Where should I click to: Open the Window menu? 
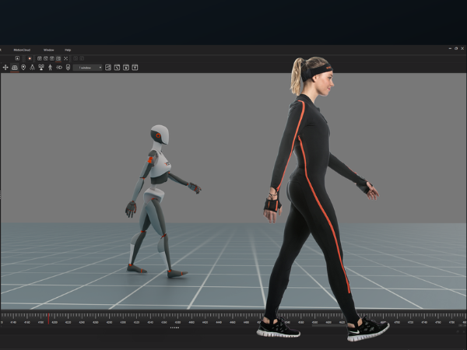pyautogui.click(x=49, y=50)
